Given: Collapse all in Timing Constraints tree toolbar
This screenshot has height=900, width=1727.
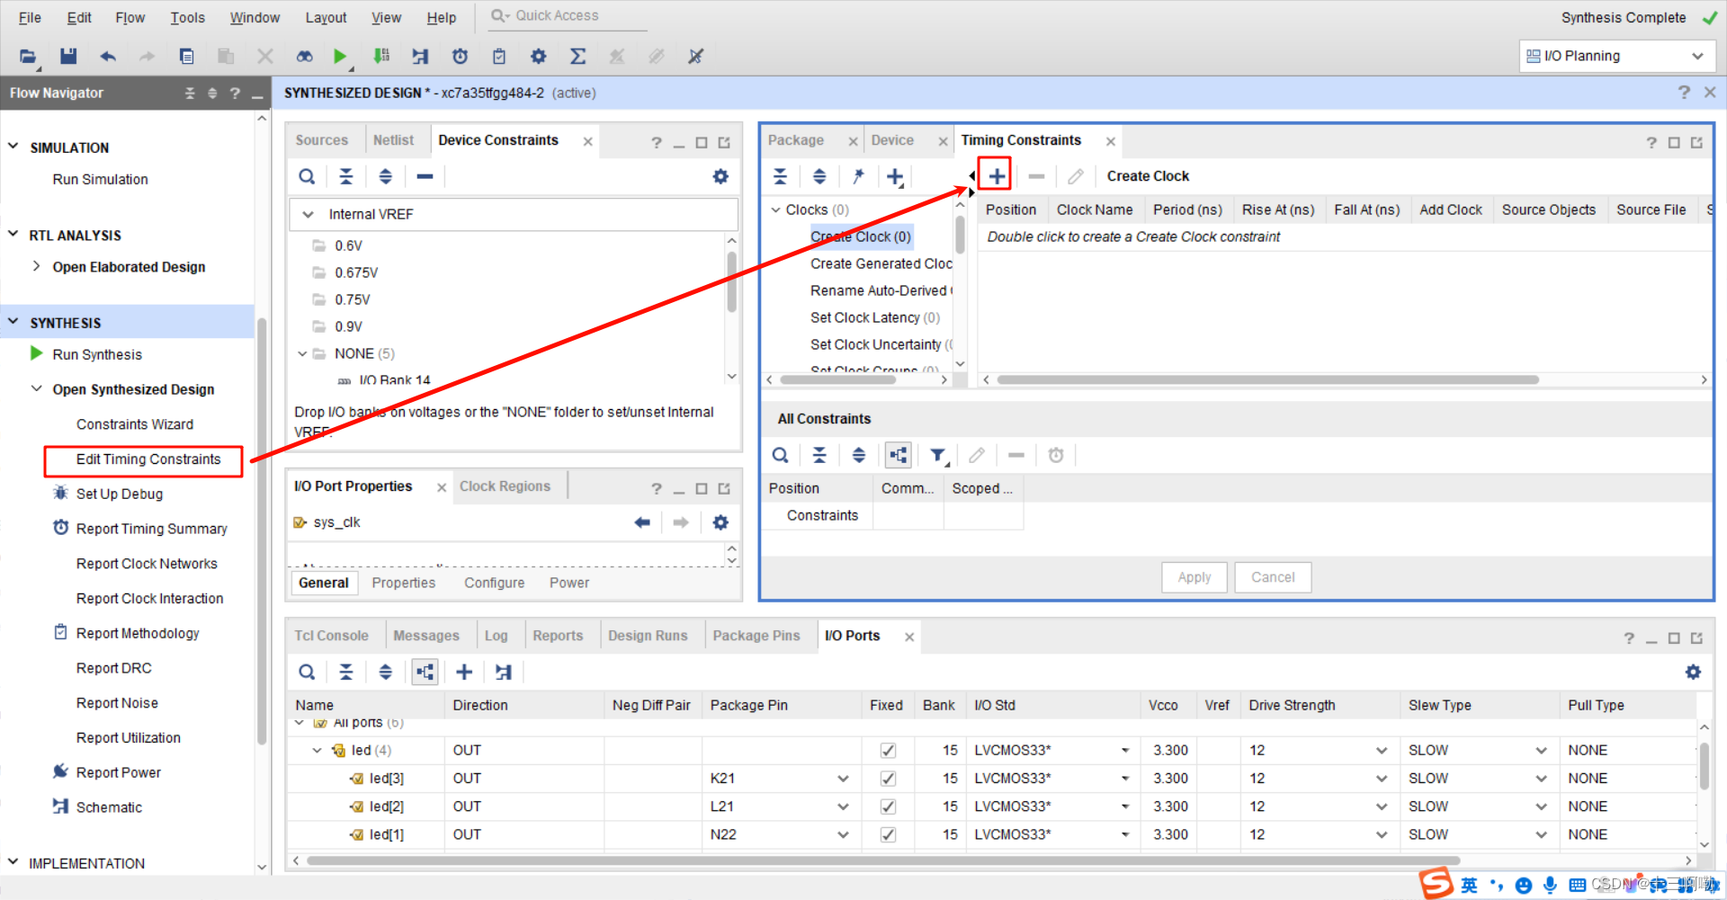Looking at the screenshot, I should coord(780,176).
